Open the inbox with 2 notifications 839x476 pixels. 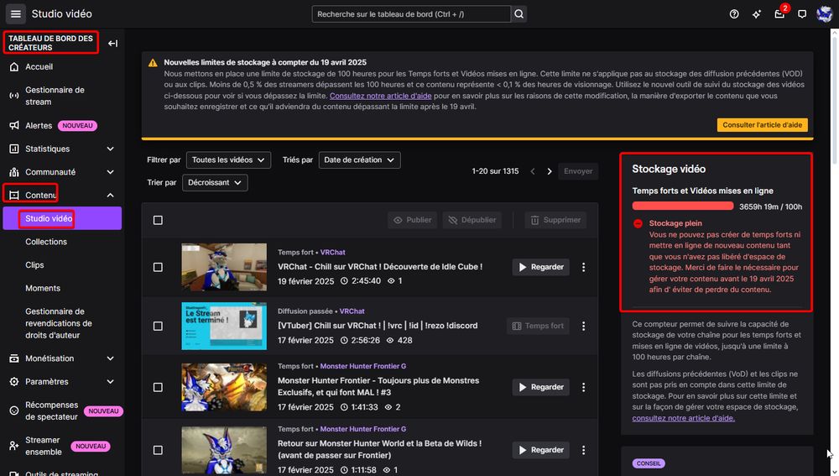point(779,14)
